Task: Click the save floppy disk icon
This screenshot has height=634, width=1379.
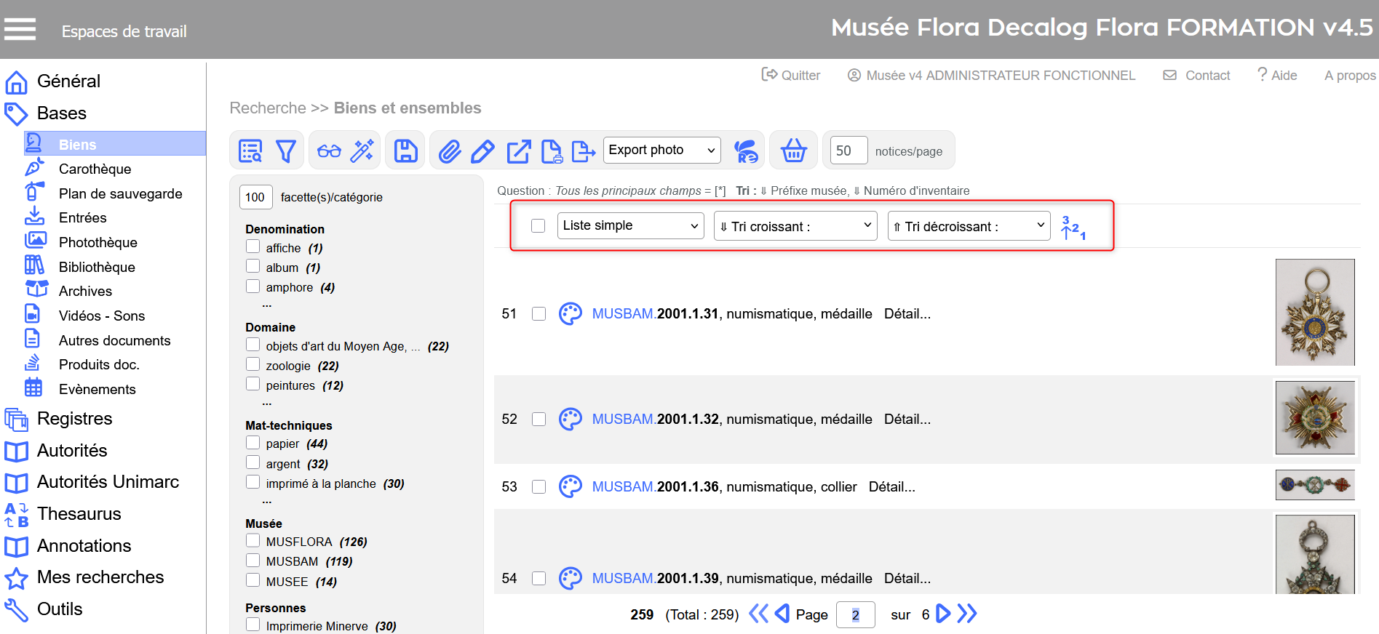Action: 405,151
